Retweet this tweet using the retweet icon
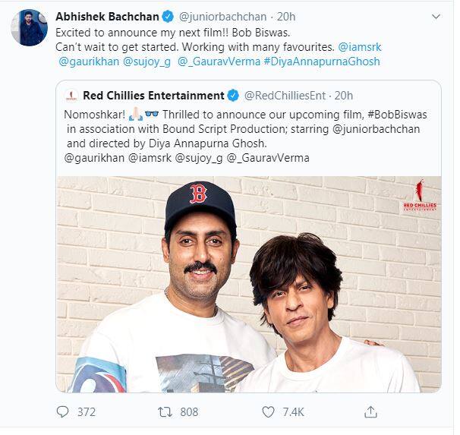The height and width of the screenshot is (435, 460). tap(163, 412)
